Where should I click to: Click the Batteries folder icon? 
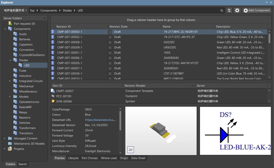pyautogui.click(x=15, y=39)
